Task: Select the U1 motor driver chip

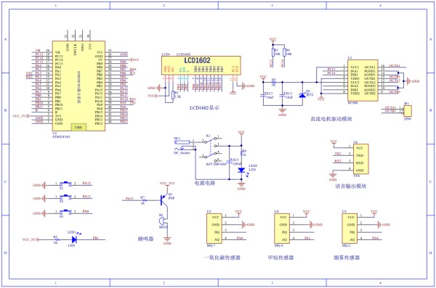Action: coord(363,81)
